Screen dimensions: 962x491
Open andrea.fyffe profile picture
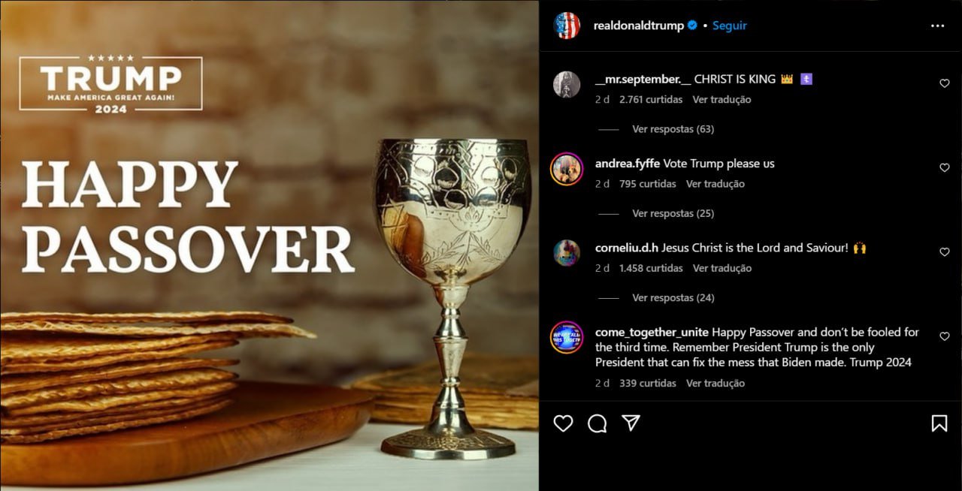point(567,169)
